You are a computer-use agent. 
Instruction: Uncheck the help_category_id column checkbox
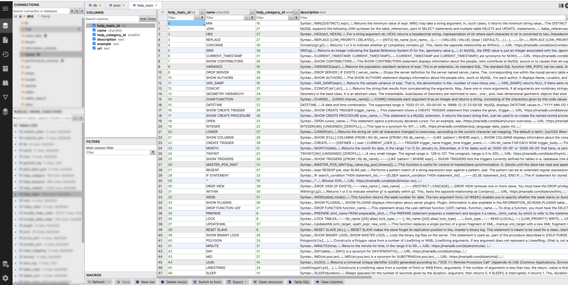click(x=94, y=35)
